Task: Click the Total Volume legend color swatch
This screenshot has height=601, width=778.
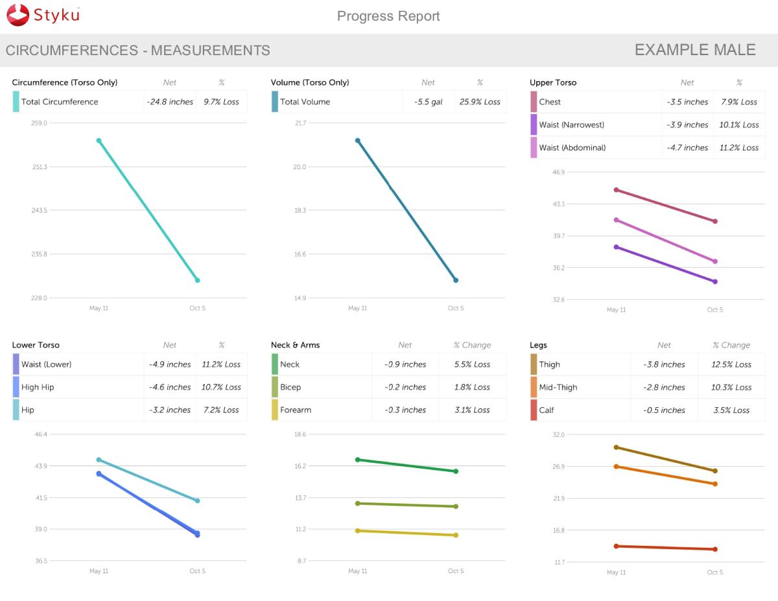Action: (274, 102)
